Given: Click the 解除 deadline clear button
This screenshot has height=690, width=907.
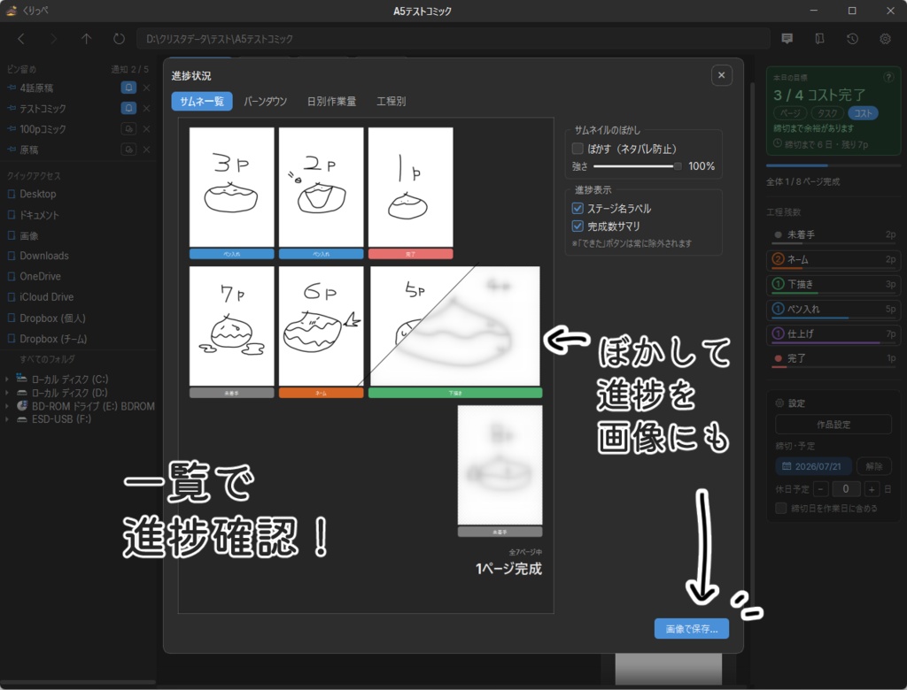Looking at the screenshot, I should pos(874,466).
